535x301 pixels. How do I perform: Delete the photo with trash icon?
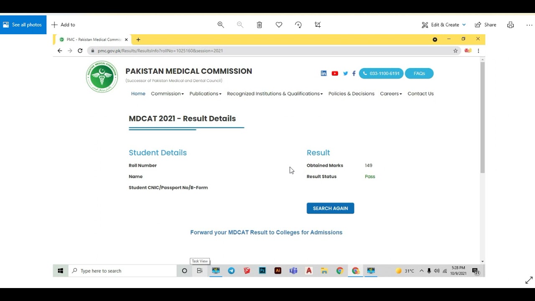coord(260,25)
